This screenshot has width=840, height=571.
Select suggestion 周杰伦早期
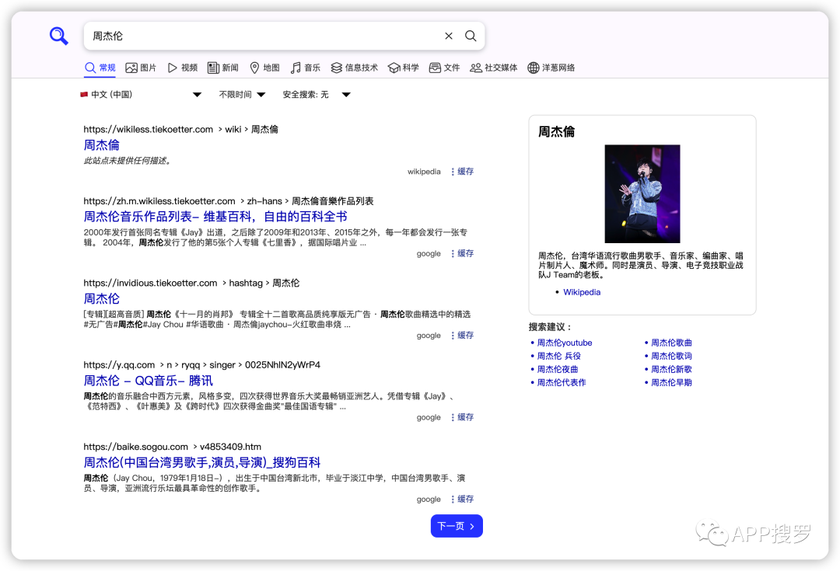(671, 383)
